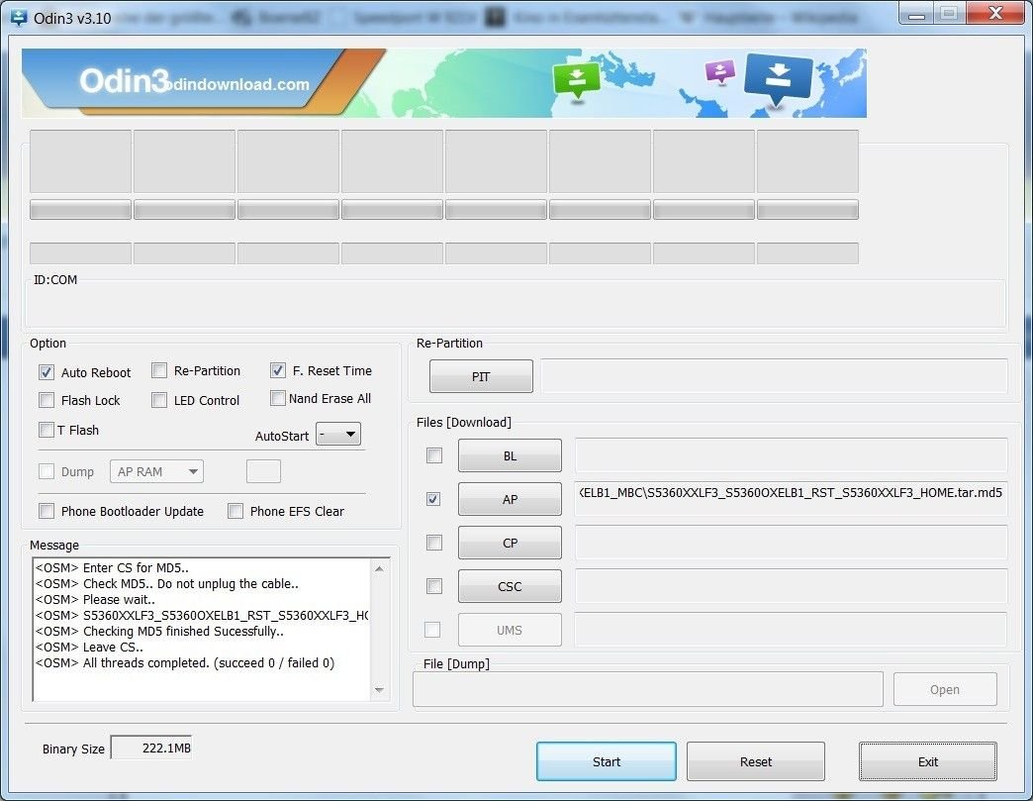Click the message log scroll up arrow
This screenshot has height=801, width=1033.
pos(379,568)
